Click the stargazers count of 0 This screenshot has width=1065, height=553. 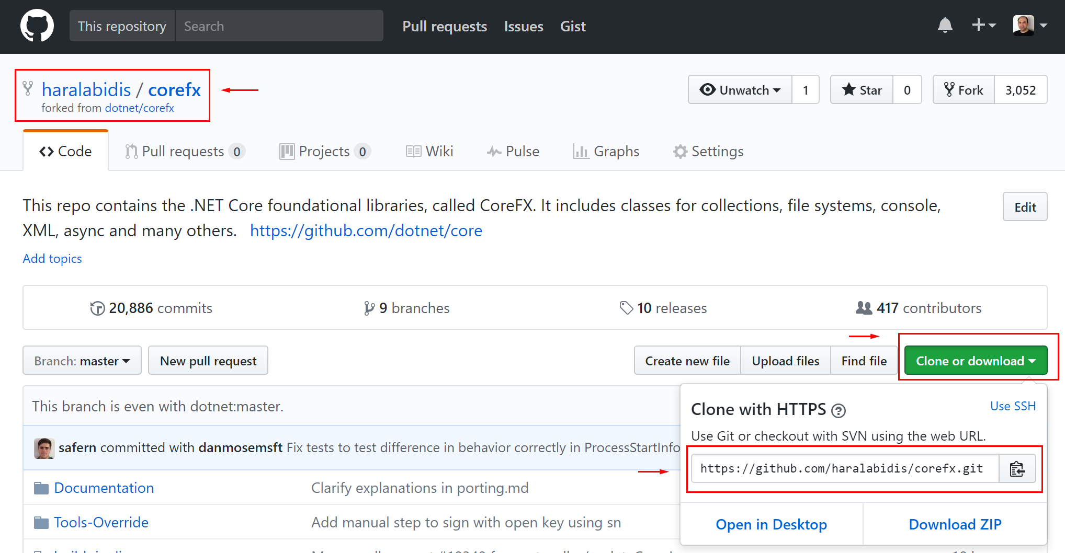907,90
